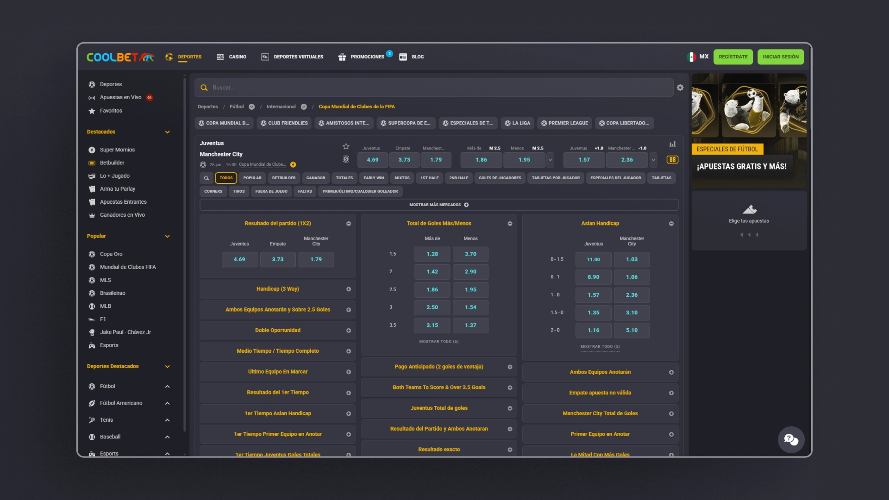
Task: Collapse the Popular sidebar section
Action: pos(167,236)
